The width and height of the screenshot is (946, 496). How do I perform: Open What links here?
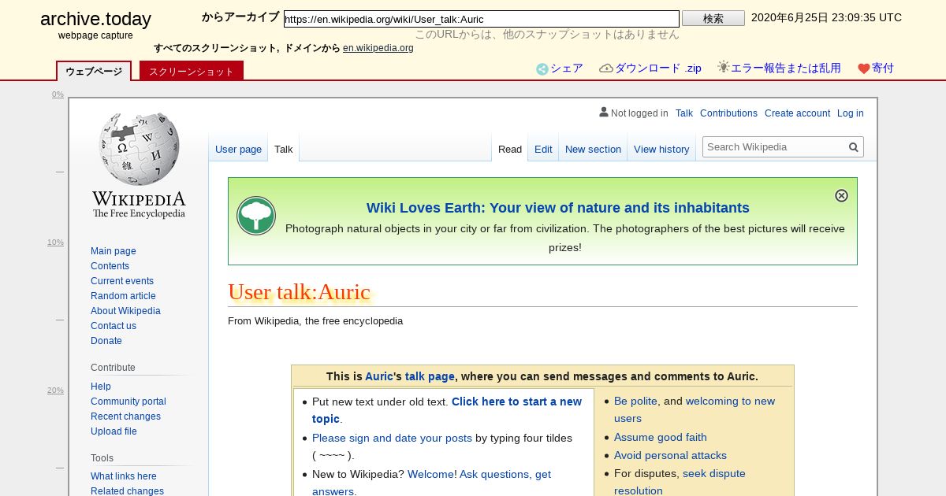(x=124, y=476)
